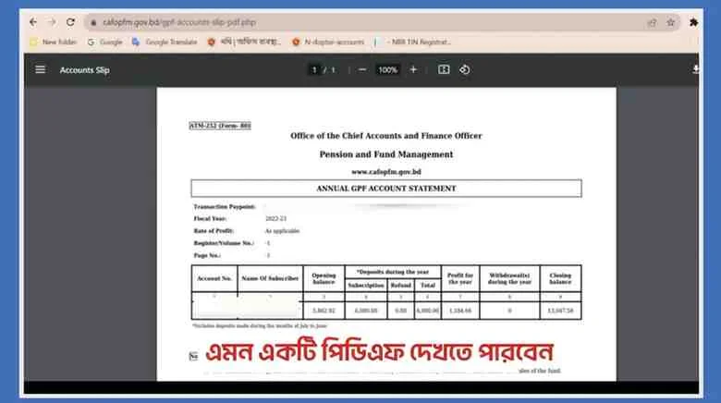Click the fit to page icon
Image resolution: width=721 pixels, height=403 pixels.
point(444,69)
